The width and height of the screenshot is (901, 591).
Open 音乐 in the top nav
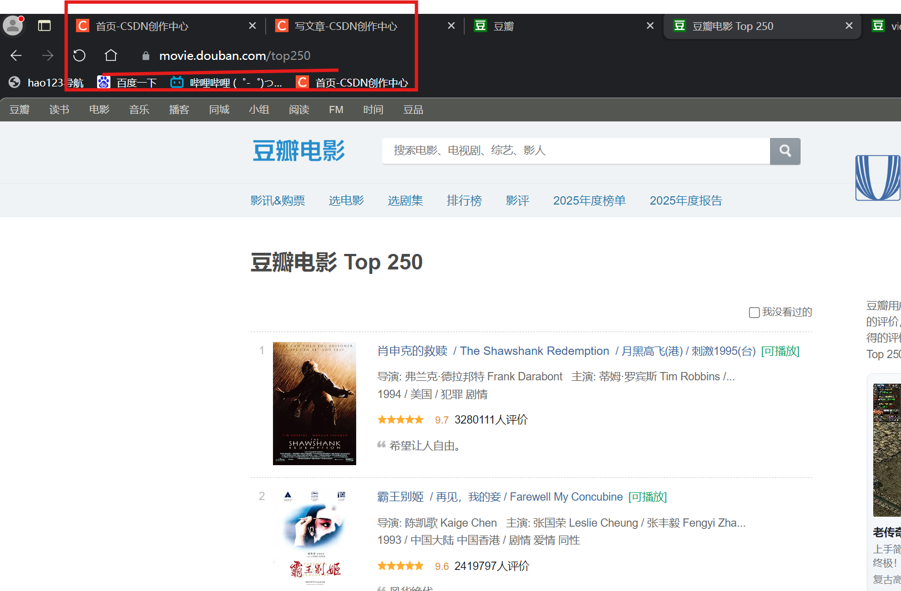[139, 110]
